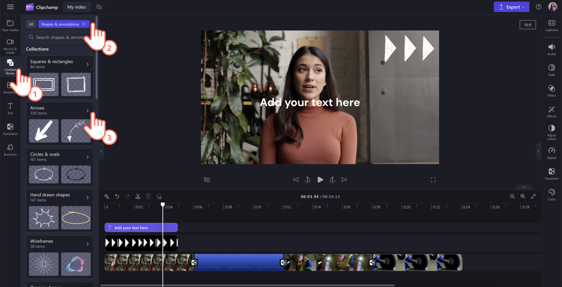Click the cloud sync off icon
The image size is (562, 287).
pyautogui.click(x=99, y=7)
